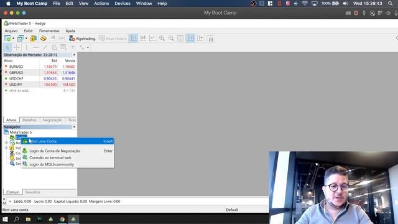
Task: Click the Windows taskbar search icon
Action: [17, 219]
